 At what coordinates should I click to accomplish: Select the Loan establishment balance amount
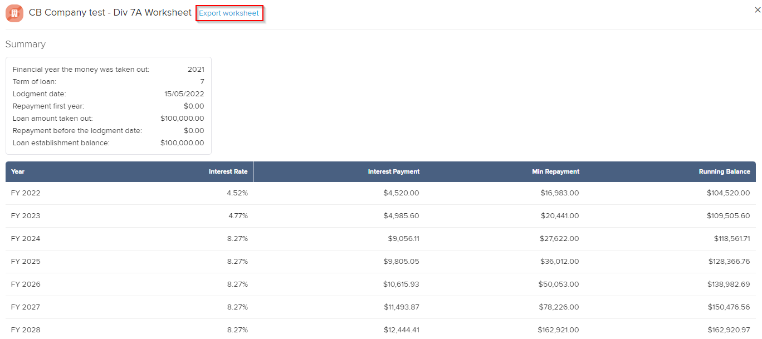click(182, 143)
